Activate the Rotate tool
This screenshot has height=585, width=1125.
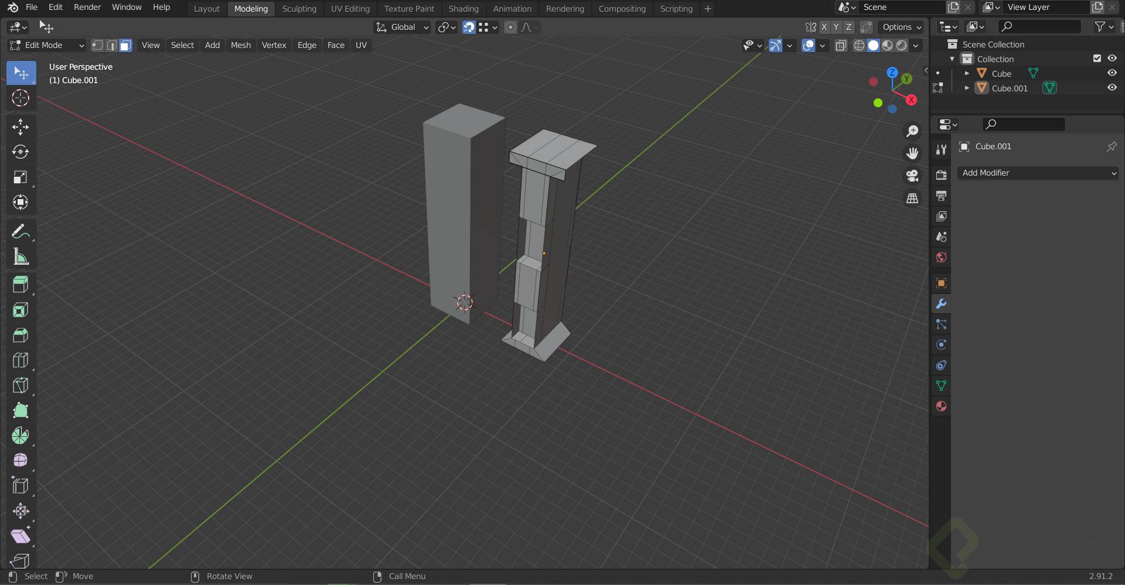point(21,152)
